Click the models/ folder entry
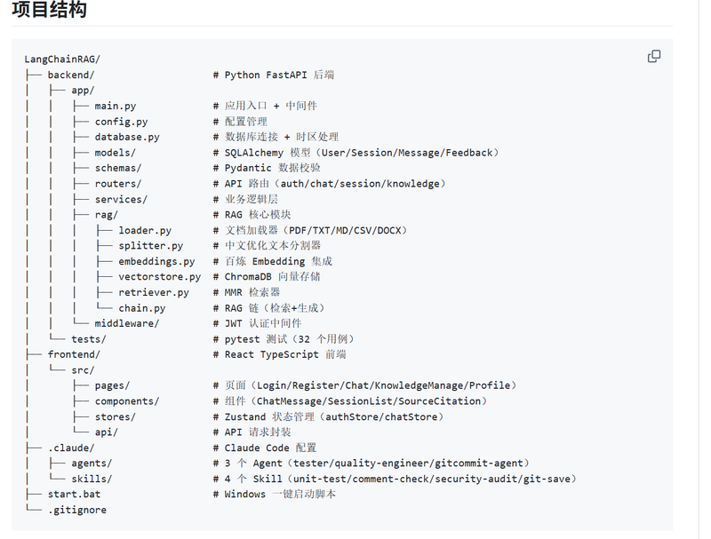711x539 pixels. pyautogui.click(x=116, y=153)
